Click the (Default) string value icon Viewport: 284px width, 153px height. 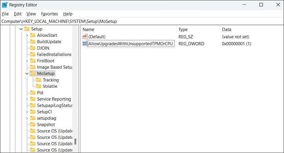(85, 37)
